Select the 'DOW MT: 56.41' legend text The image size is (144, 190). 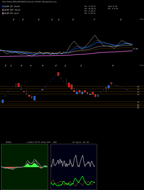12,10
